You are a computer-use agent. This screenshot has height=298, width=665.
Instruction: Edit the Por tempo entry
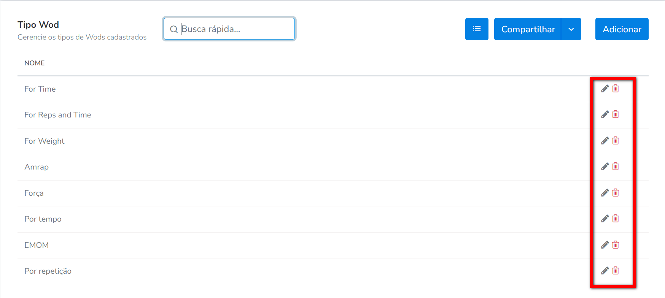[x=605, y=219]
